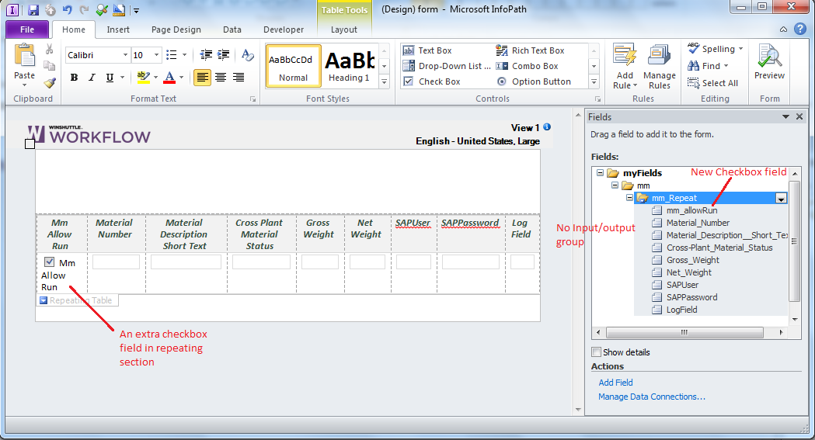This screenshot has height=440, width=815.
Task: Click the Paste clipboard icon
Action: click(24, 55)
